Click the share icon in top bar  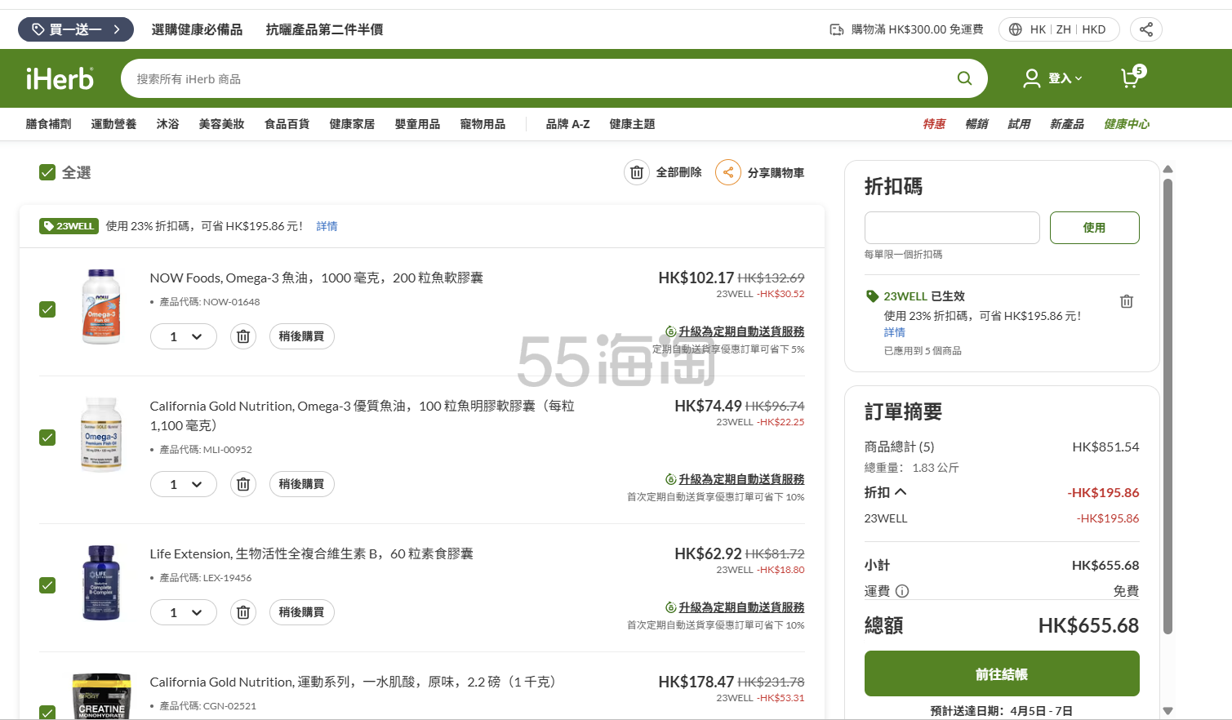click(1145, 29)
